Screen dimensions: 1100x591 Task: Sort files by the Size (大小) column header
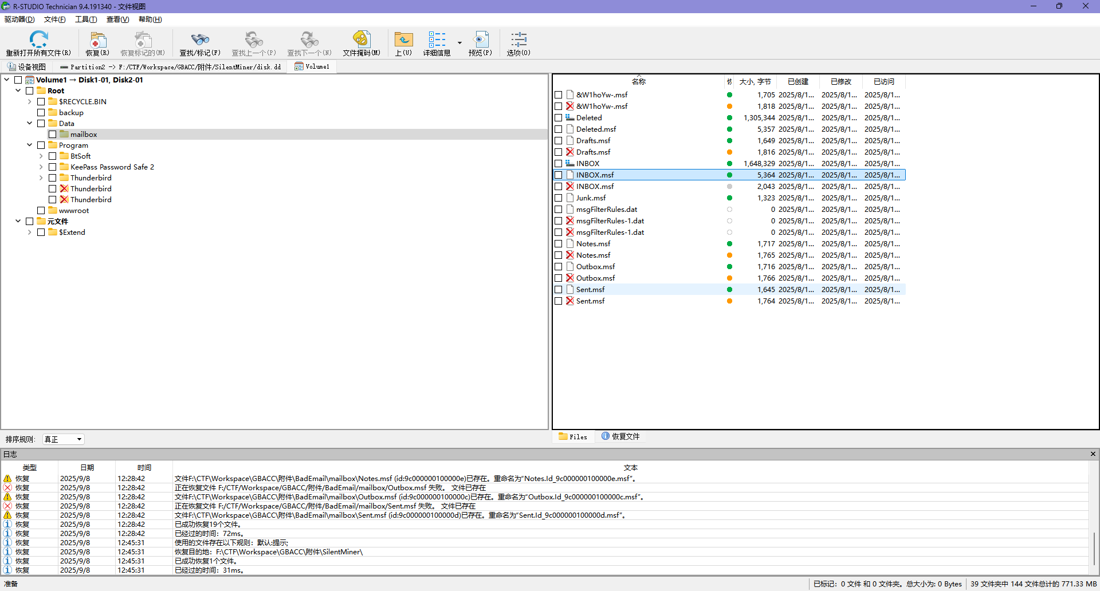pyautogui.click(x=755, y=82)
